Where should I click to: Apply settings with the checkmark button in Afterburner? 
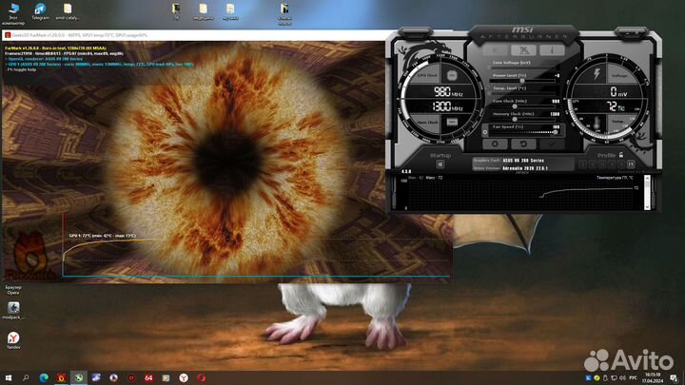(551, 144)
